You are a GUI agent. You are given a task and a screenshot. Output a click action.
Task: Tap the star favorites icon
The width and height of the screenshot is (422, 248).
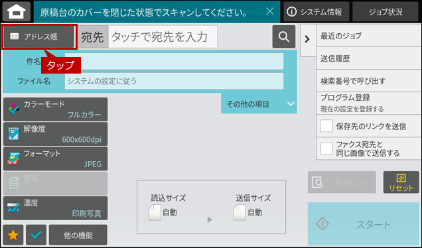13,235
